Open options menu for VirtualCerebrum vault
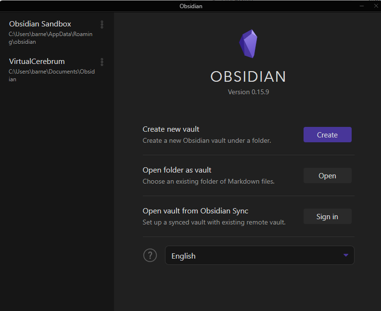 click(102, 62)
